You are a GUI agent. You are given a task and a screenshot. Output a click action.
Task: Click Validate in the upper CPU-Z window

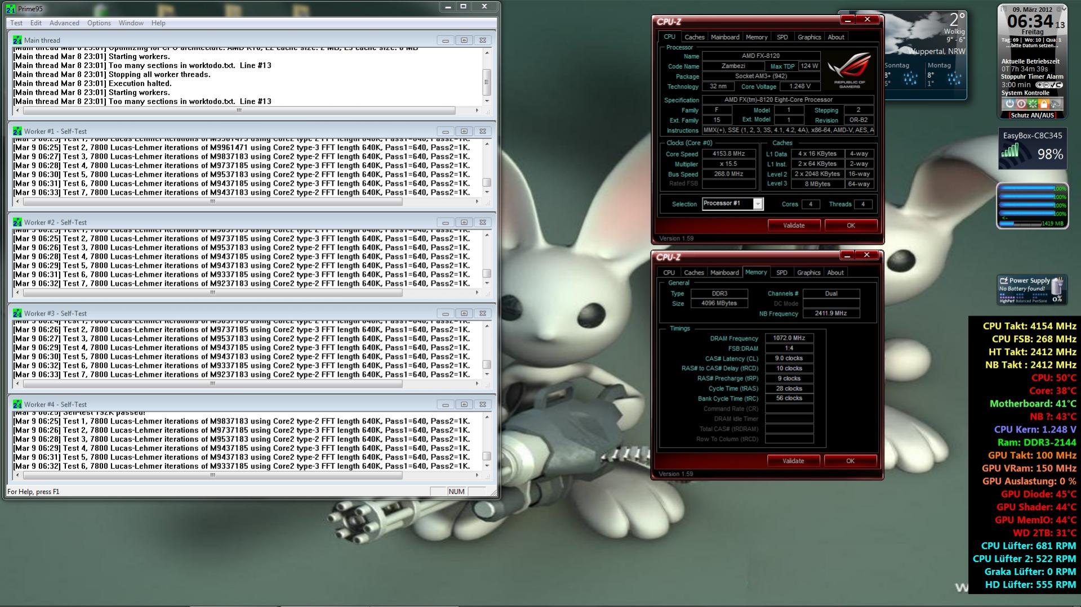794,226
